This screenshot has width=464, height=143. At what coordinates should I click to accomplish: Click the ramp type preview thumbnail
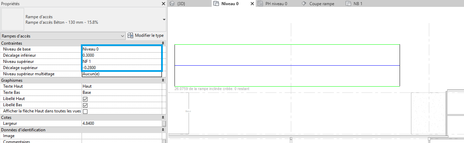[x=13, y=19]
